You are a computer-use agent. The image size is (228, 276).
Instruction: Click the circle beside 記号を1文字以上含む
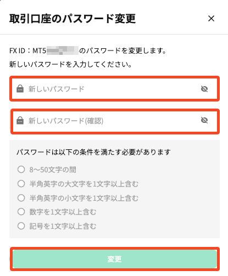21,226
